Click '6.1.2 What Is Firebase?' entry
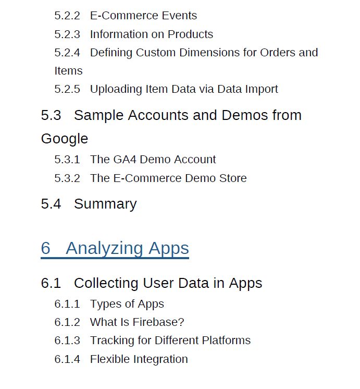 (x=119, y=322)
